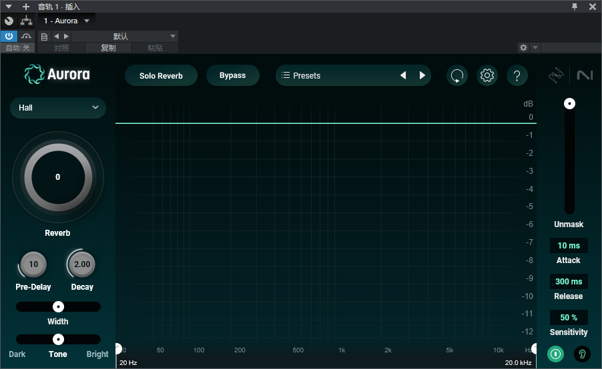Click the 20 Hz value label
This screenshot has height=369, width=602.
tap(128, 362)
